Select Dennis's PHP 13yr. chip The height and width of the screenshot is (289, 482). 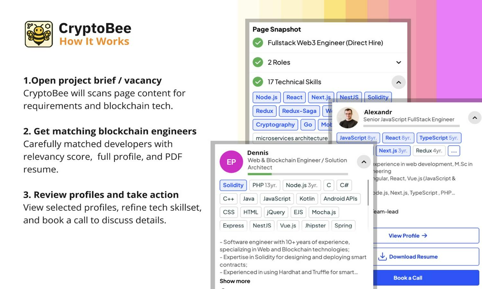(x=264, y=185)
